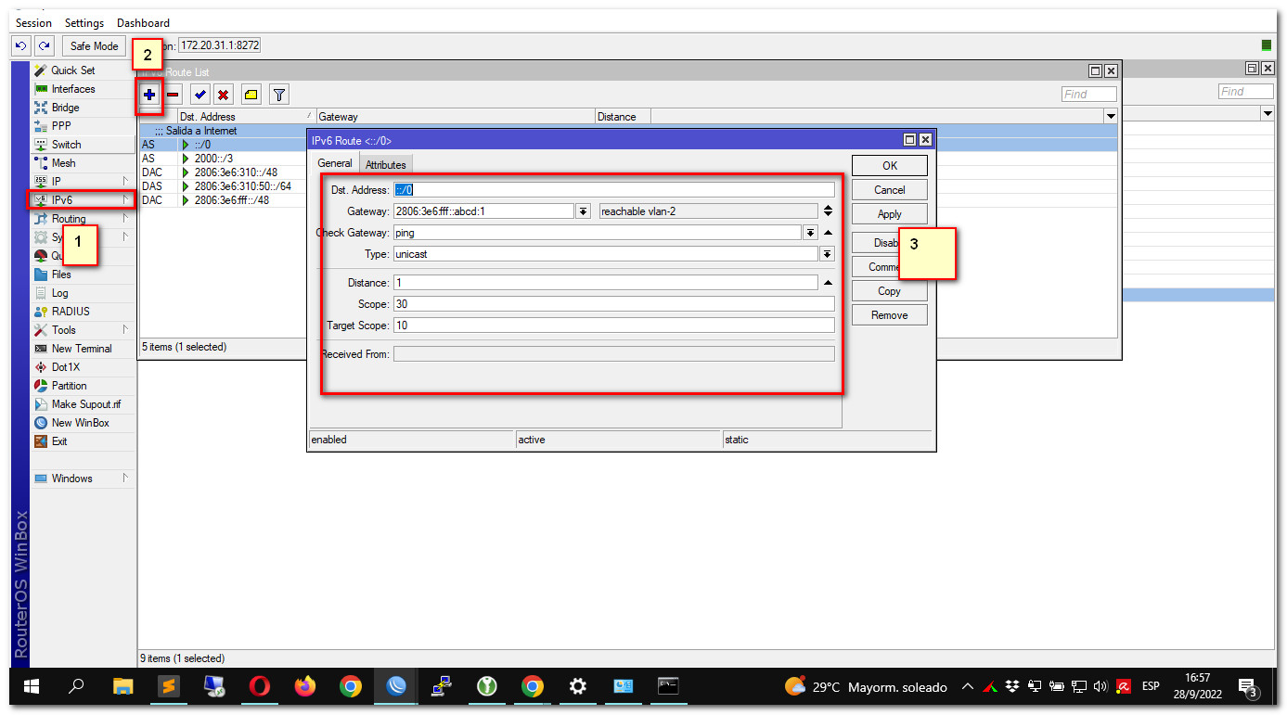Viewport: 1287px width, 715px height.
Task: Click the blue plus add route button
Action: 149,95
